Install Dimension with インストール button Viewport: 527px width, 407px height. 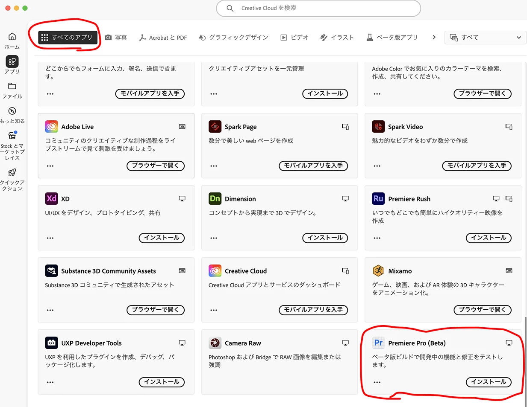[x=325, y=238]
